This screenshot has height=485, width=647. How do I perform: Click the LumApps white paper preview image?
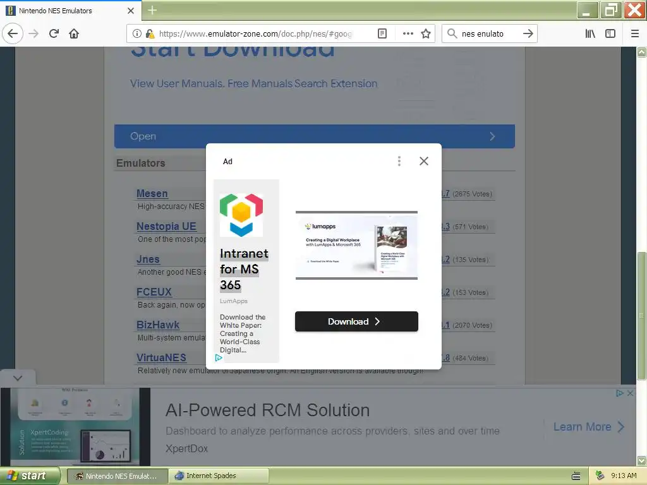[x=356, y=246]
